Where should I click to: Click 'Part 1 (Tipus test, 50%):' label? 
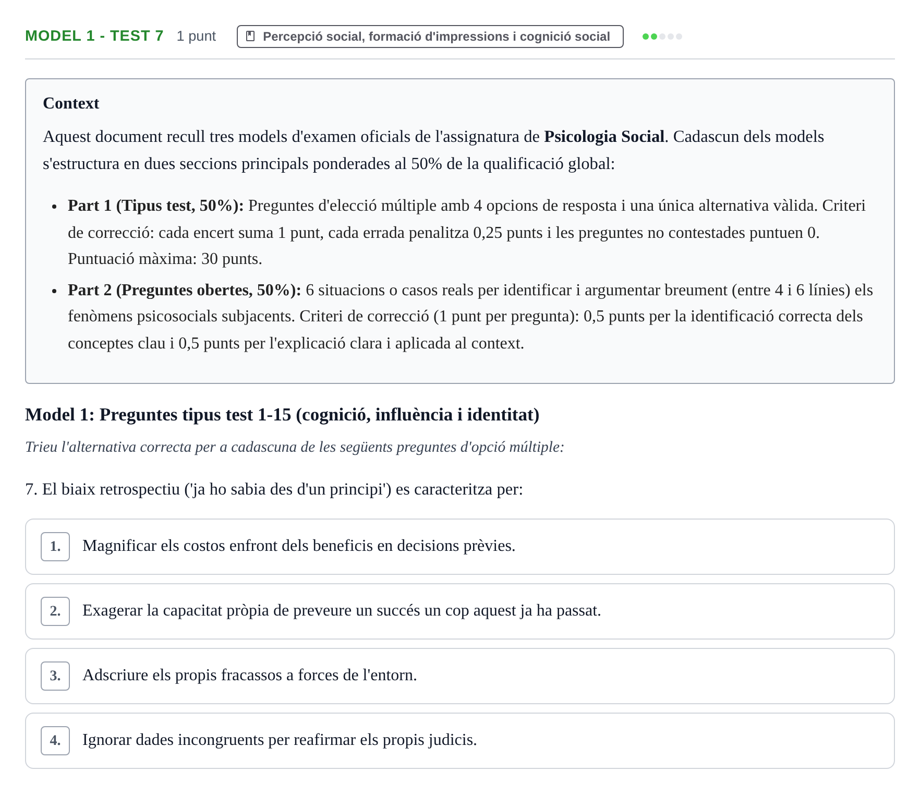[x=156, y=206]
